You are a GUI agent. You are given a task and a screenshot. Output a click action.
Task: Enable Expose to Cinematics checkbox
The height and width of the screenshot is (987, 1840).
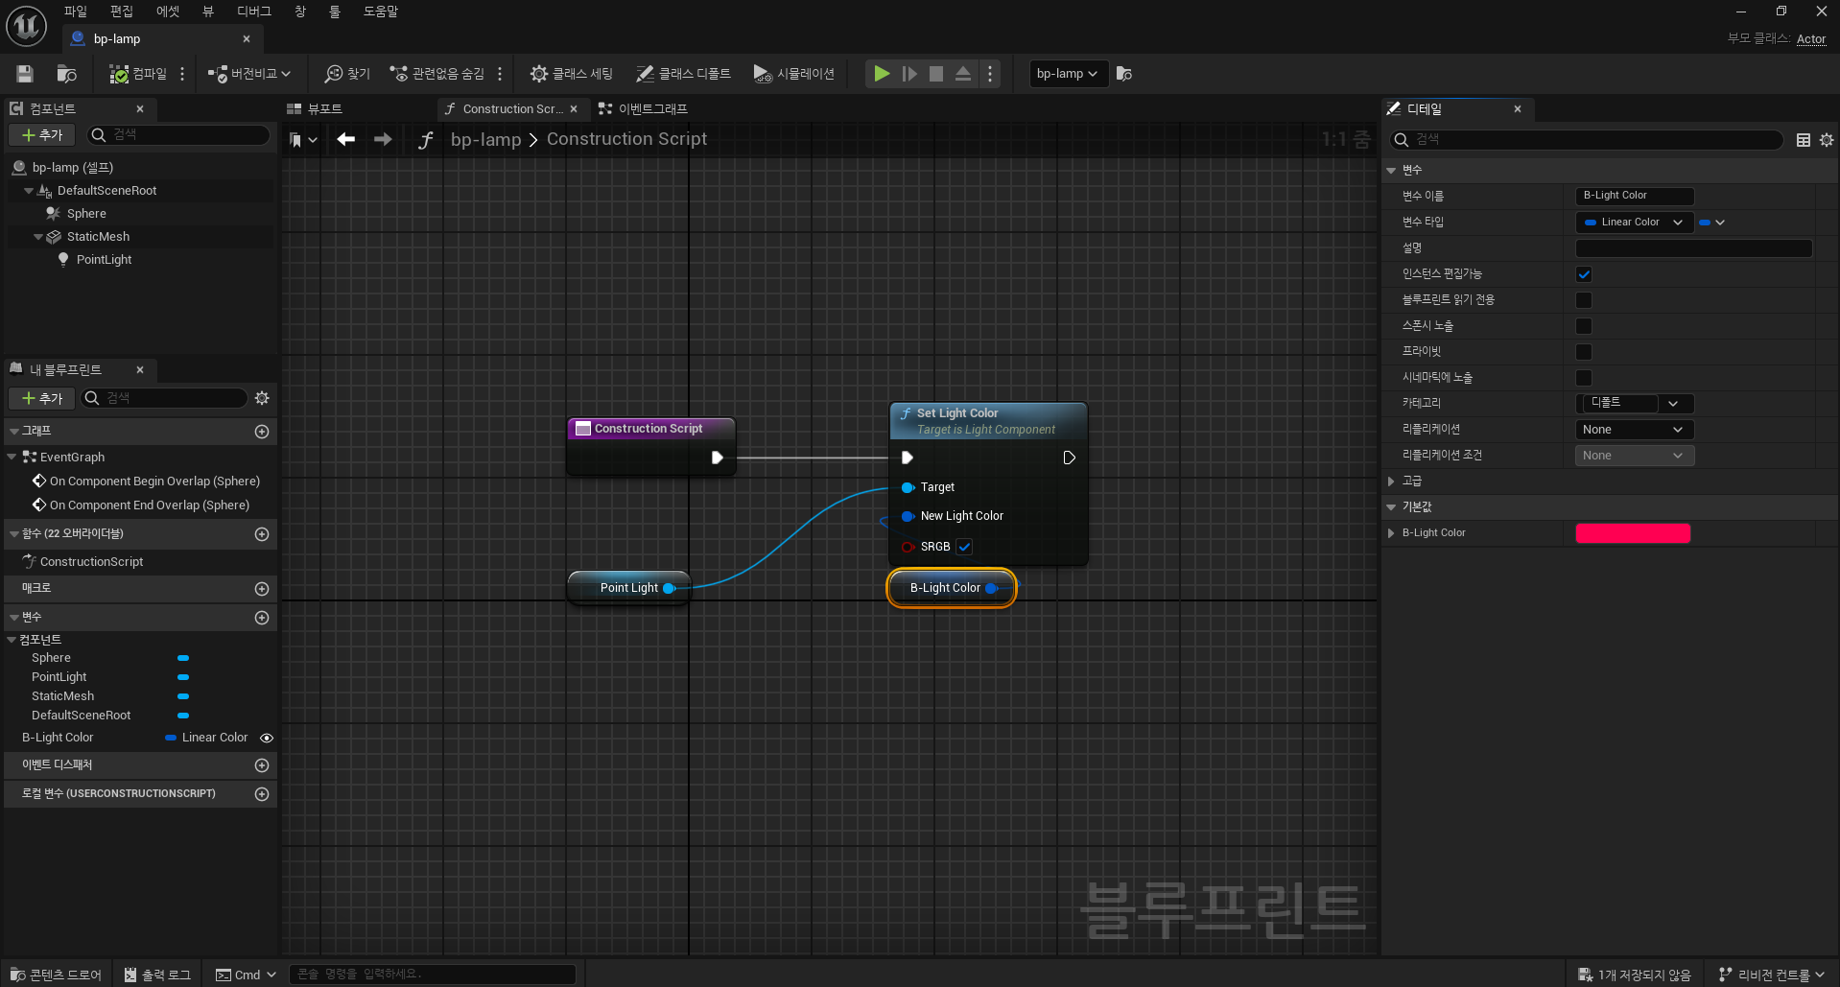coord(1584,378)
